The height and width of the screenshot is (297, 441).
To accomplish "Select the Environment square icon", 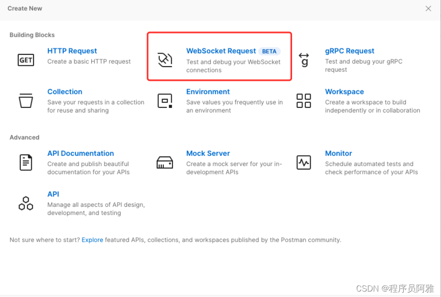I will click(x=165, y=101).
